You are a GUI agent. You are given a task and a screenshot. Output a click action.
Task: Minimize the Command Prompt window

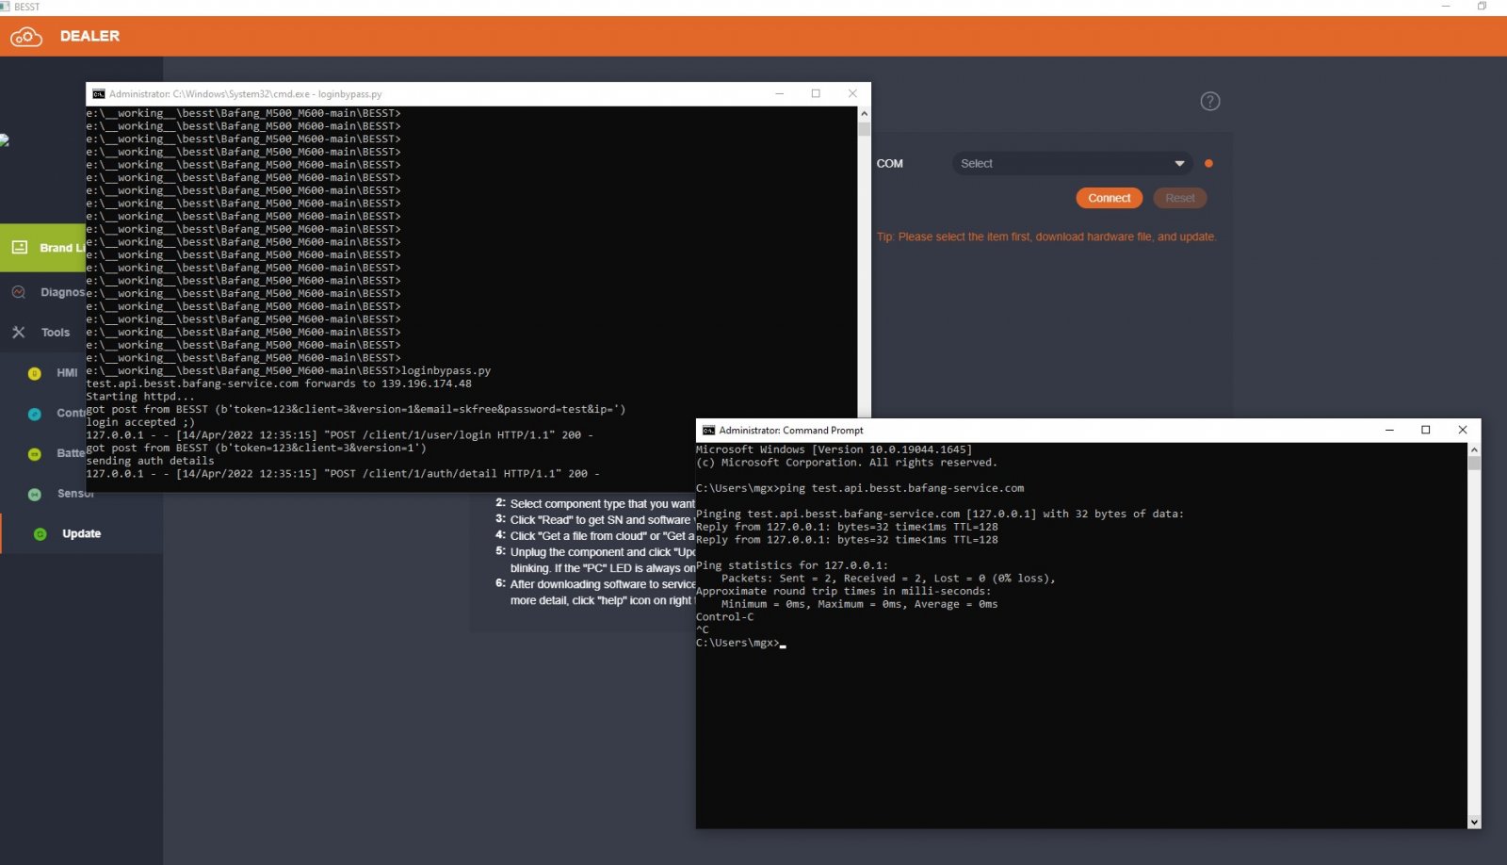pos(1389,430)
